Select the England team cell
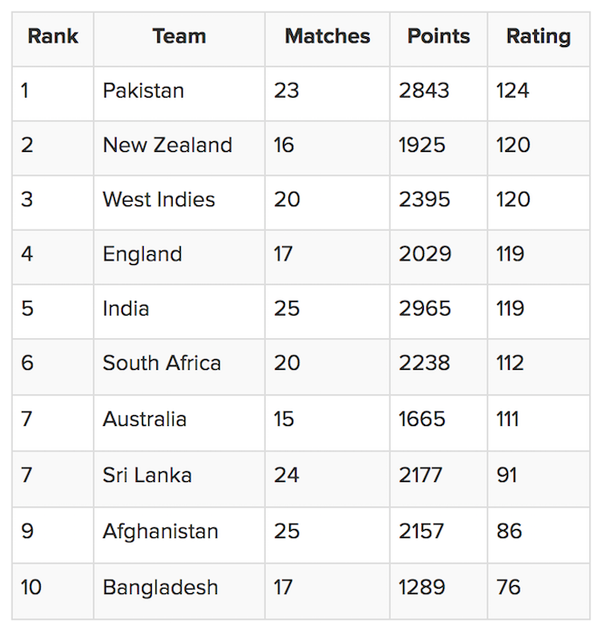This screenshot has width=602, height=633. point(142,255)
